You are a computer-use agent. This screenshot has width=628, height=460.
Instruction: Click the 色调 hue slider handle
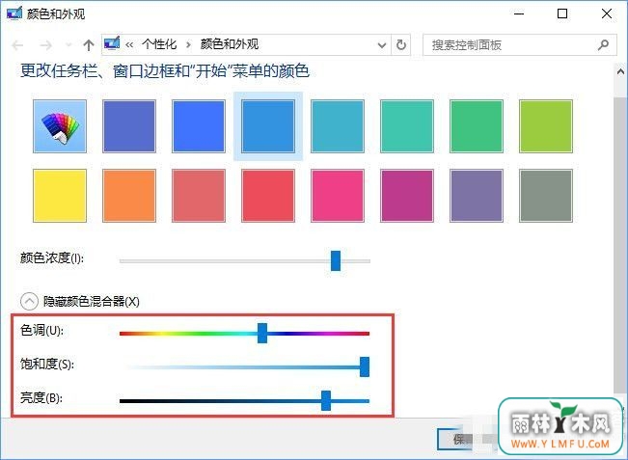[x=262, y=333]
